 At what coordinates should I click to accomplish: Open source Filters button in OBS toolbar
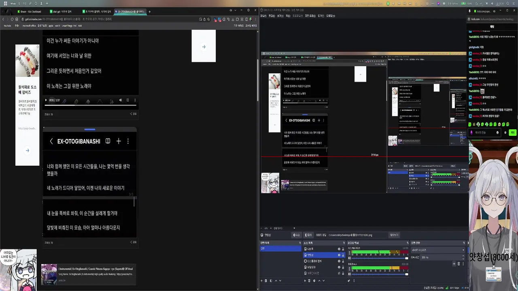[308, 235]
